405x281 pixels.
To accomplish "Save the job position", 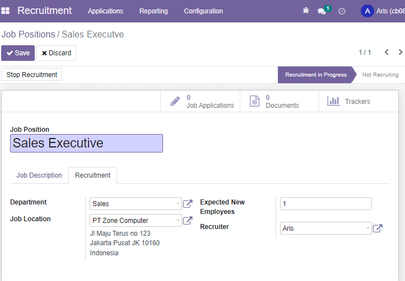I will pyautogui.click(x=18, y=53).
